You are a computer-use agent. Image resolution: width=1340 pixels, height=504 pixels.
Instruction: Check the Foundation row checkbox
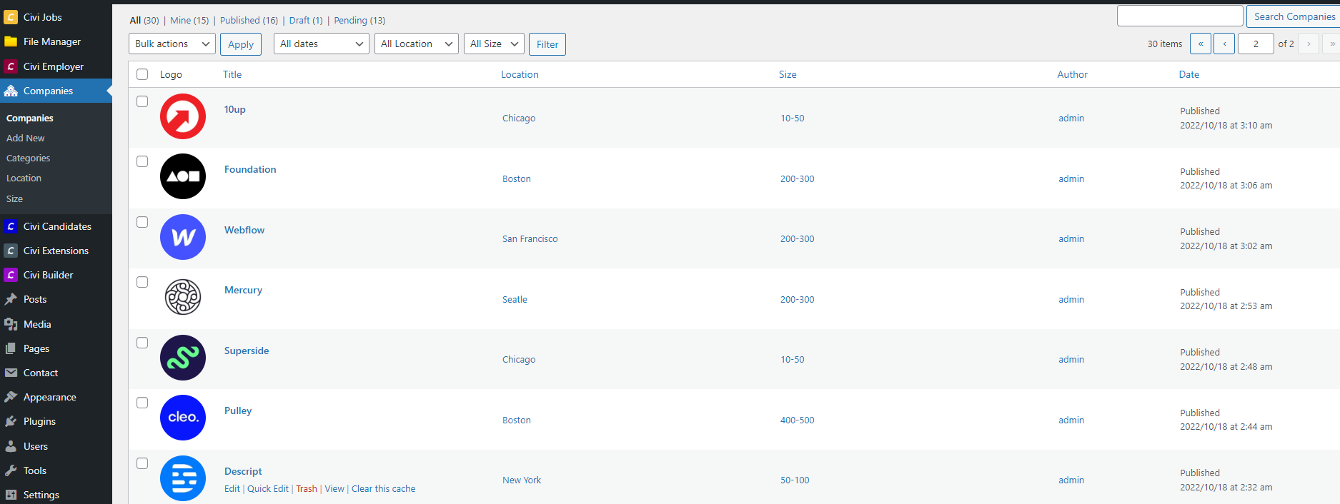pos(142,161)
